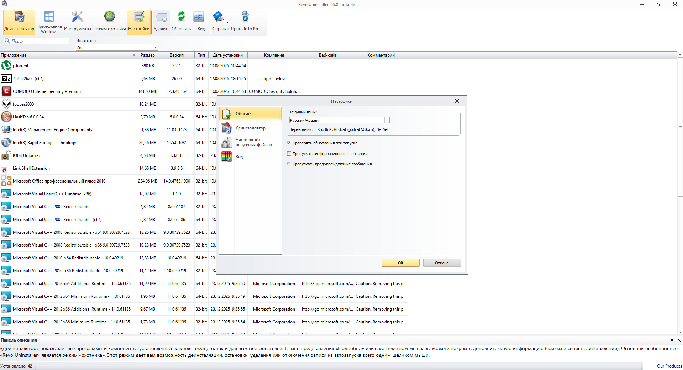
Task: Open the 'Искать по' Имя dropdown
Action: (x=155, y=47)
